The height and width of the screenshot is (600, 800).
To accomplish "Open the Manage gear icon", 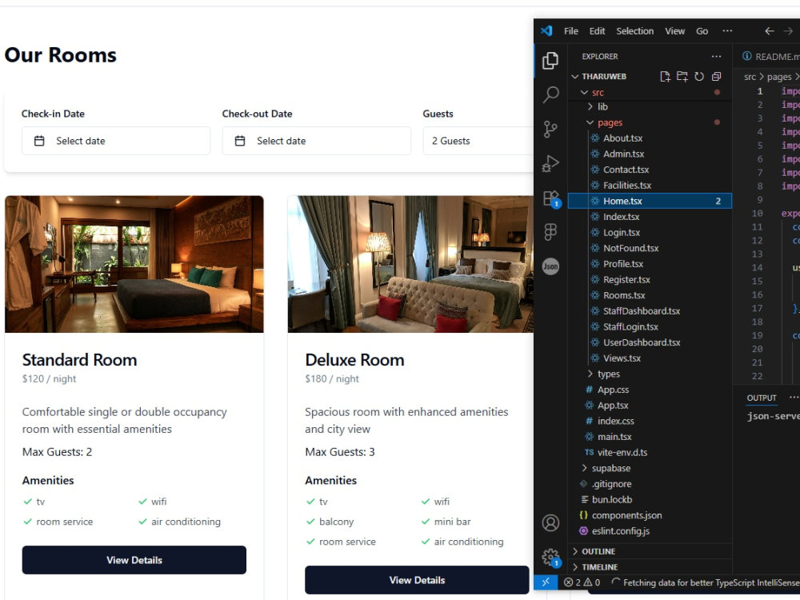I will [x=551, y=557].
